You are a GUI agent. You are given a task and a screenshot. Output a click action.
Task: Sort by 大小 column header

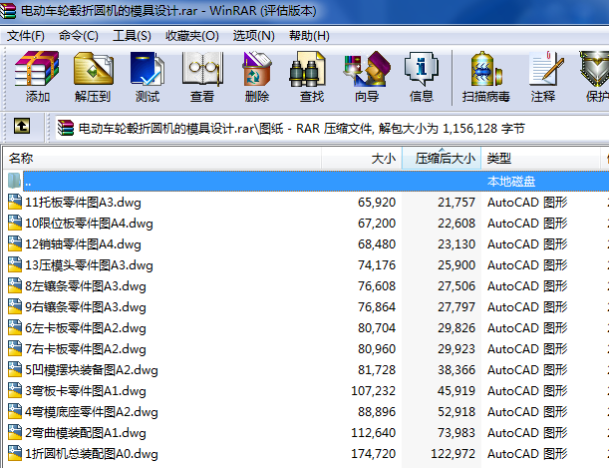pyautogui.click(x=362, y=159)
